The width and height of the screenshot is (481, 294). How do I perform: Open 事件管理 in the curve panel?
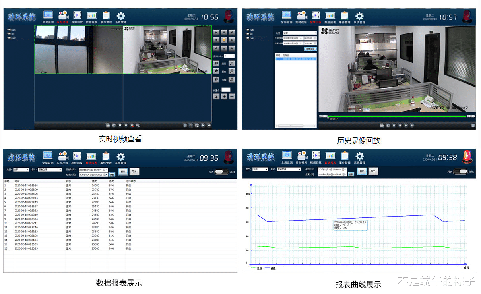click(345, 158)
